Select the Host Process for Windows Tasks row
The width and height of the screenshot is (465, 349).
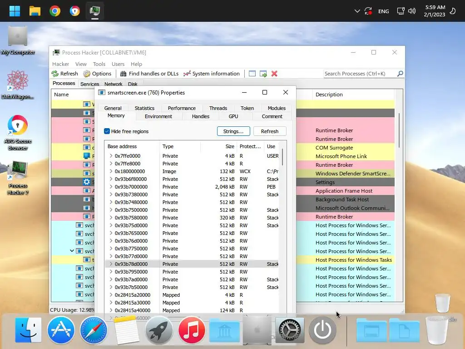354,259
